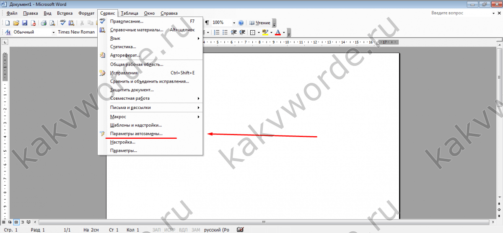Viewport: 503px width, 233px height.
Task: Click spelling status book icon in status bar
Action: 240,230
